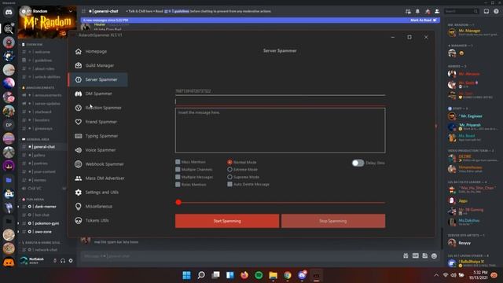Screen dimensions: 503x283
Task: Open Spotify from the taskbar
Action: (x=259, y=275)
